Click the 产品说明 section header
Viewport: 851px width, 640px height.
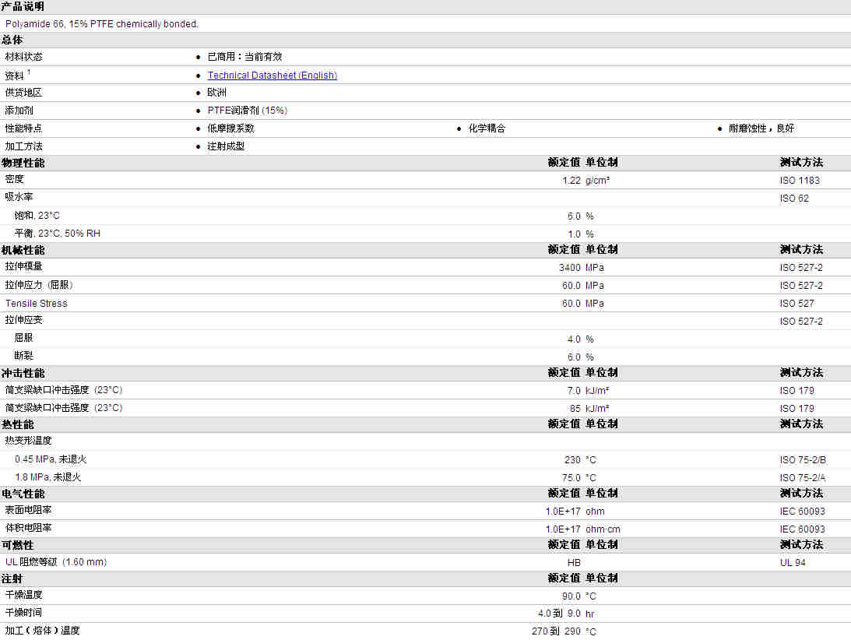[x=23, y=7]
